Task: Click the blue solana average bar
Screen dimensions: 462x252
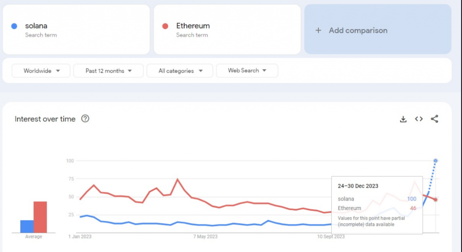Action: tap(27, 226)
